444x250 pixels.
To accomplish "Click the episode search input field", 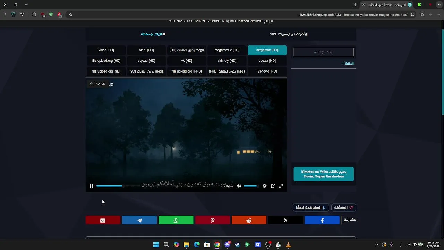I will click(x=324, y=52).
